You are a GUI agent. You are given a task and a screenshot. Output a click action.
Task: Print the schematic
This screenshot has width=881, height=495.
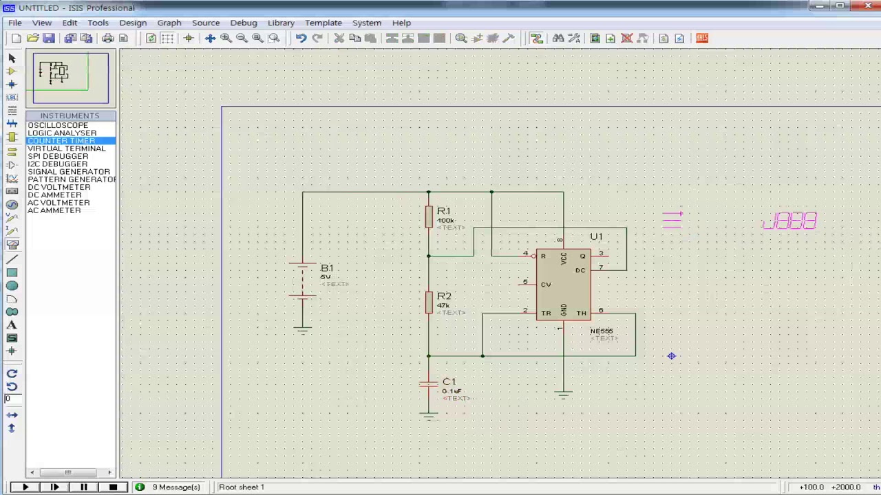click(x=107, y=38)
